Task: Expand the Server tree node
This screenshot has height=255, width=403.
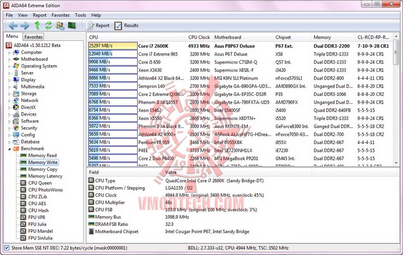Action: point(10,73)
